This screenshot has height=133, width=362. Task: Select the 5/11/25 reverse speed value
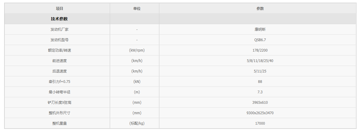coord(260,71)
